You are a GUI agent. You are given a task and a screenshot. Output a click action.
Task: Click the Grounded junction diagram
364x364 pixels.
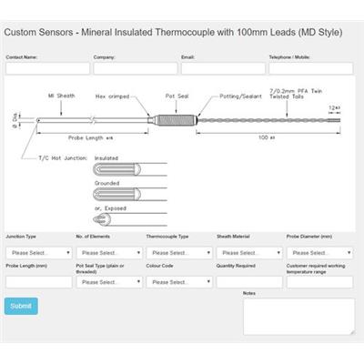130,194
